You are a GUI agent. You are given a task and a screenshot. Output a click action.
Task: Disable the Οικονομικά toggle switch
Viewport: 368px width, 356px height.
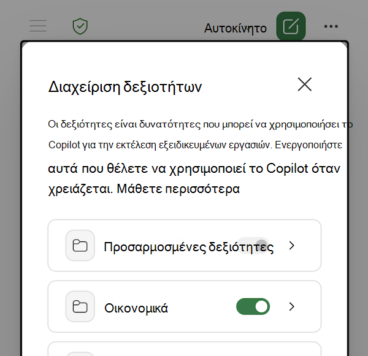point(253,306)
